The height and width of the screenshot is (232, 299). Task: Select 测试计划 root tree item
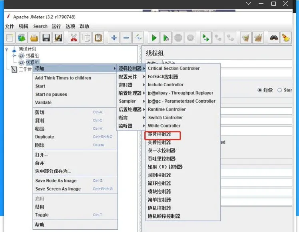[x=27, y=49]
